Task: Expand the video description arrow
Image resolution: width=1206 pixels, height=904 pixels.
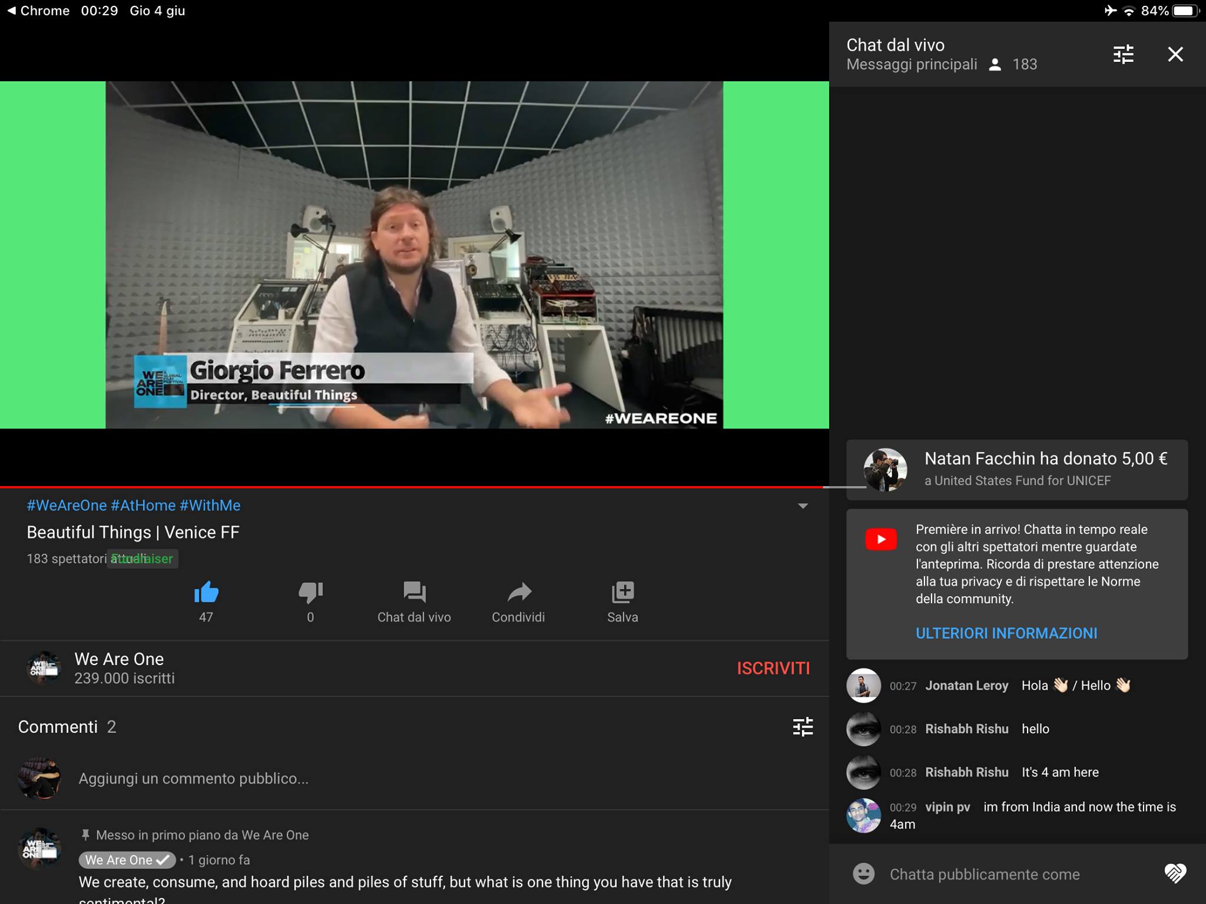Action: (803, 506)
